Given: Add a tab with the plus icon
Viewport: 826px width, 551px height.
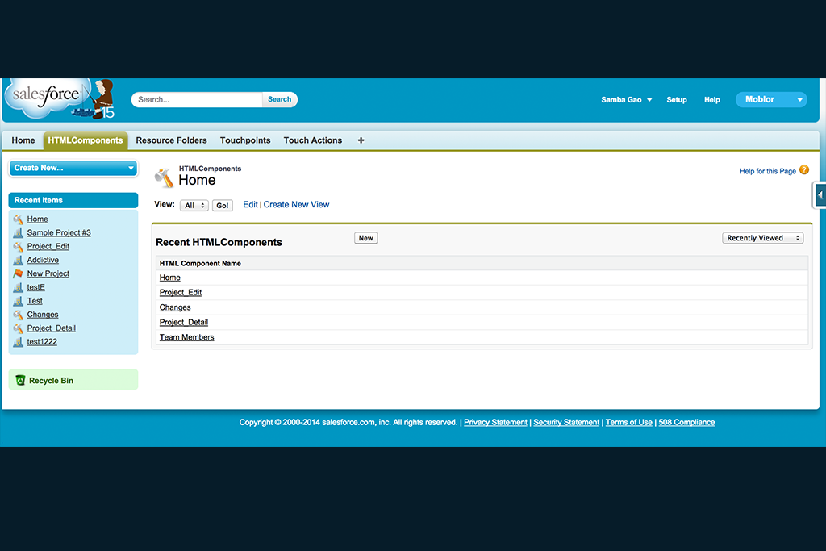Looking at the screenshot, I should click(361, 140).
